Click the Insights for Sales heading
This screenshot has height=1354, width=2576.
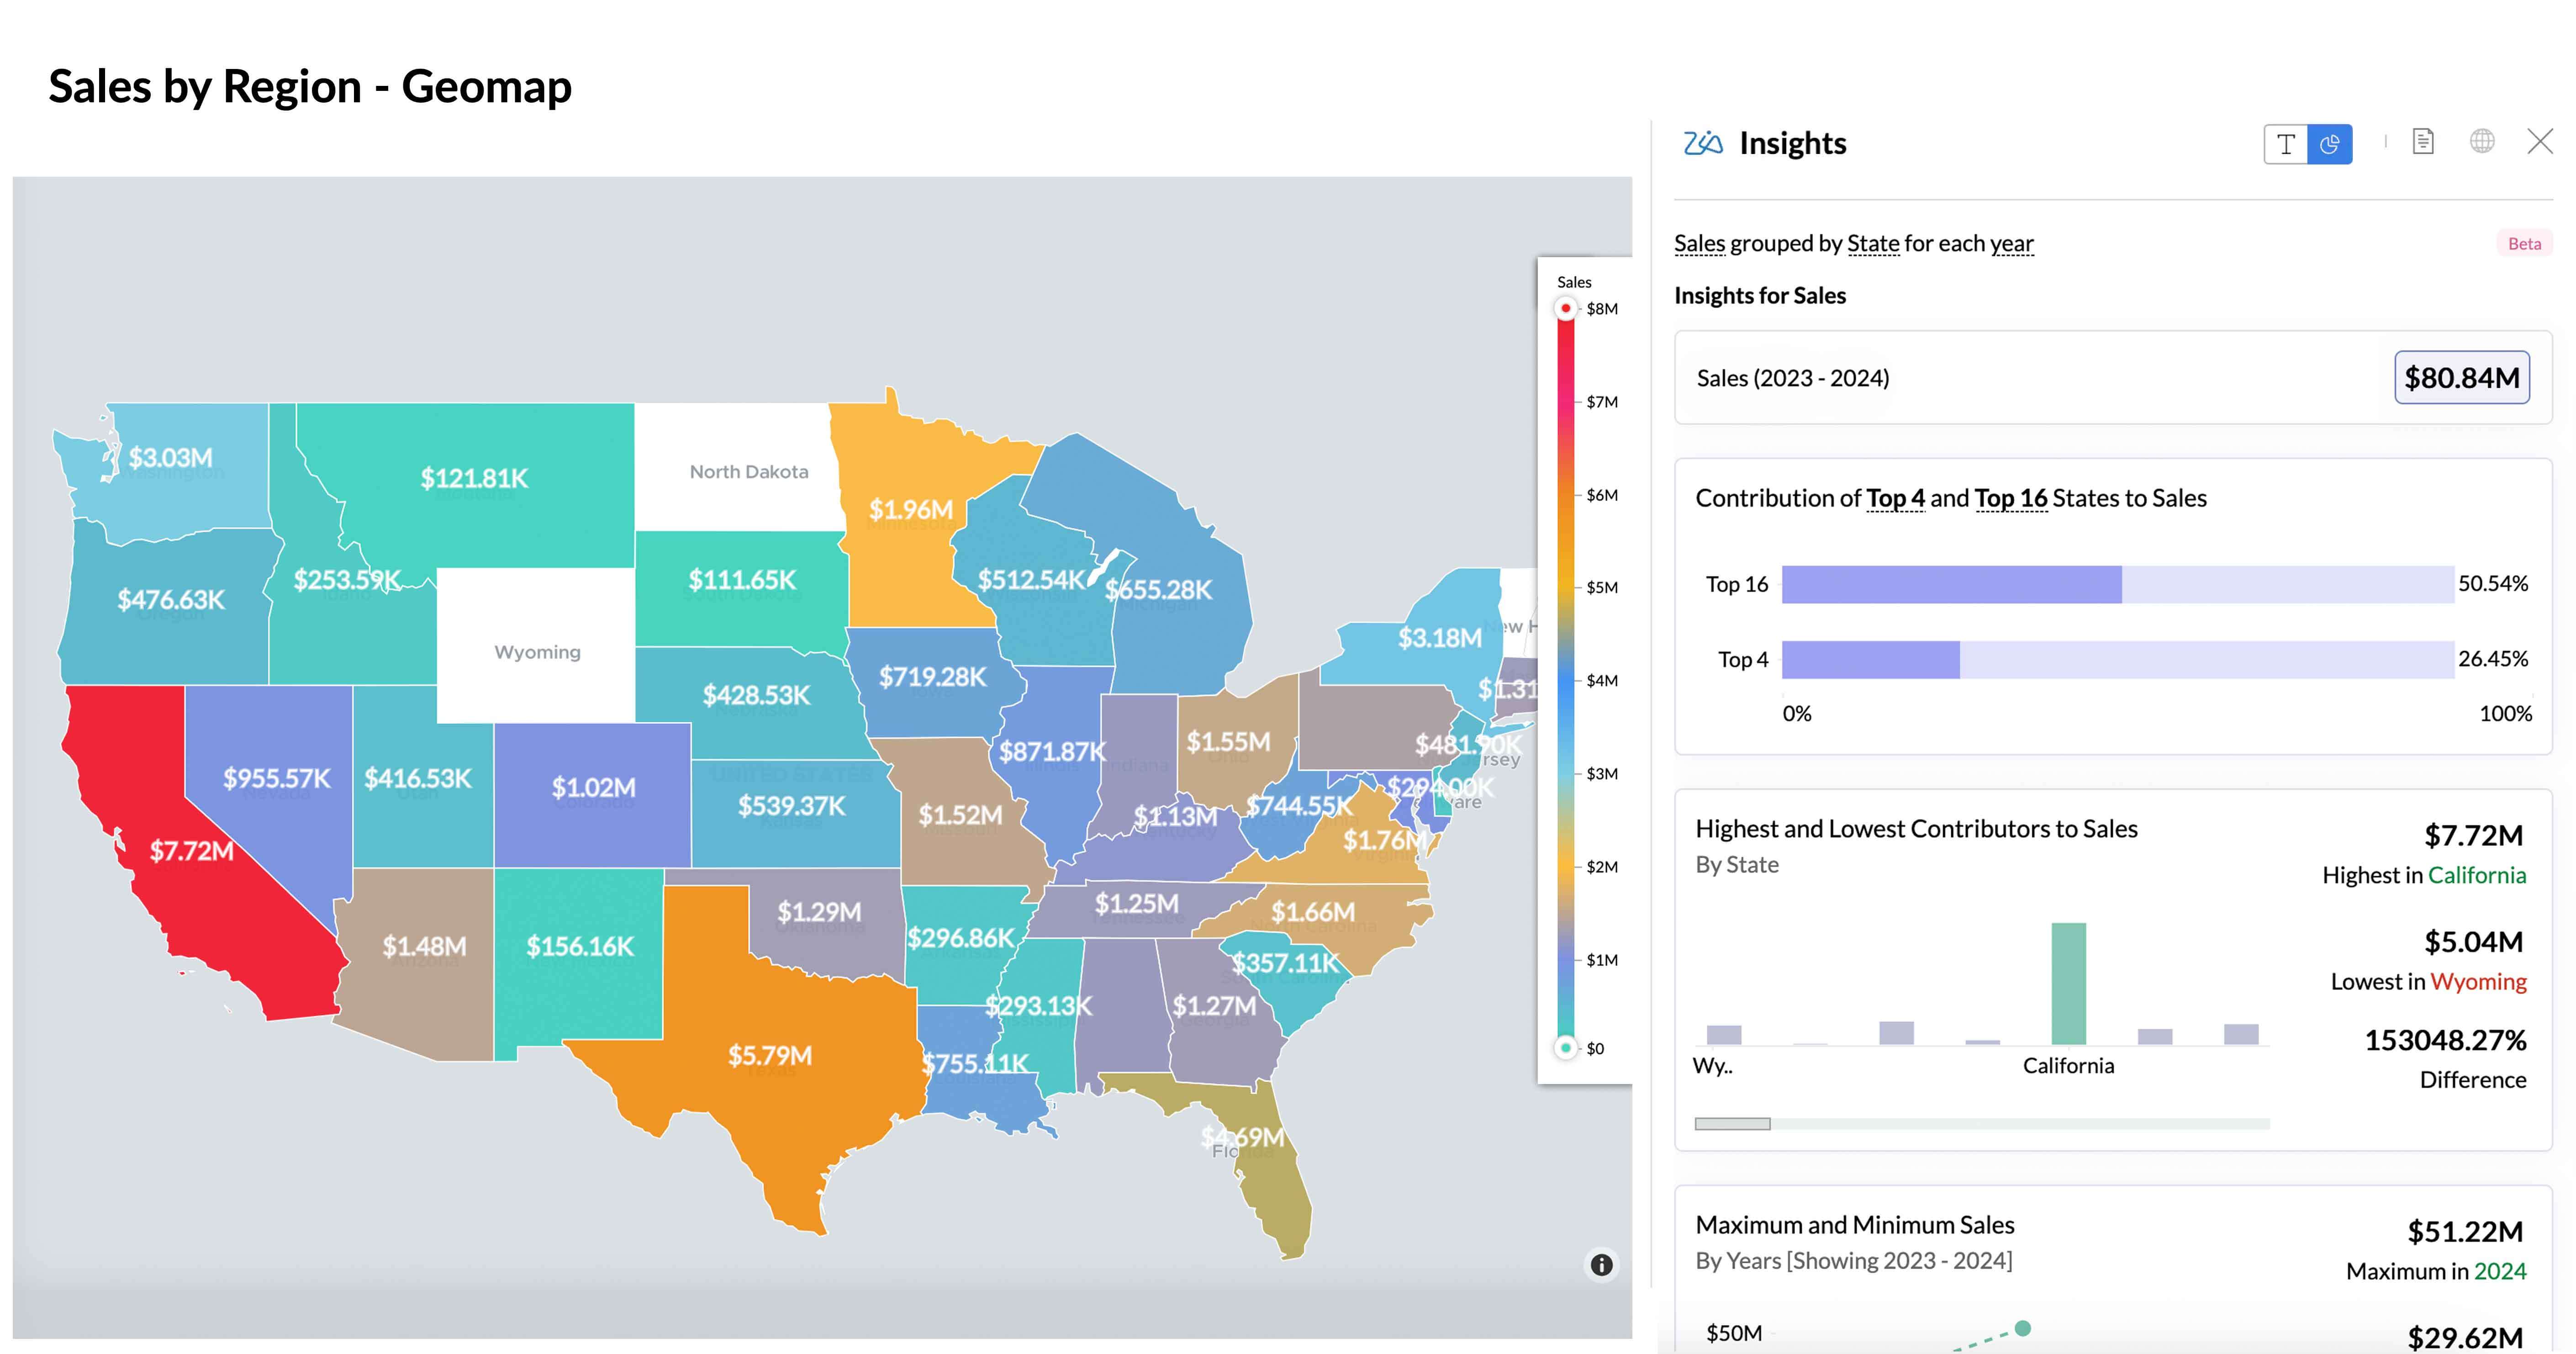pos(1760,295)
